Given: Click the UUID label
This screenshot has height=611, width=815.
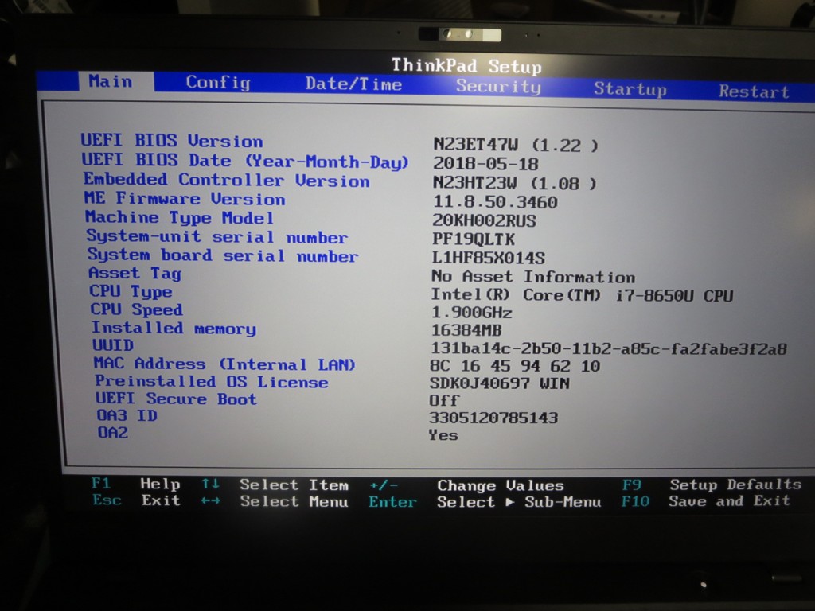Looking at the screenshot, I should (113, 345).
